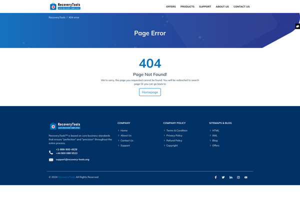Open the OFFERS menu
Image resolution: width=300 pixels, height=197 pixels.
coord(171,6)
